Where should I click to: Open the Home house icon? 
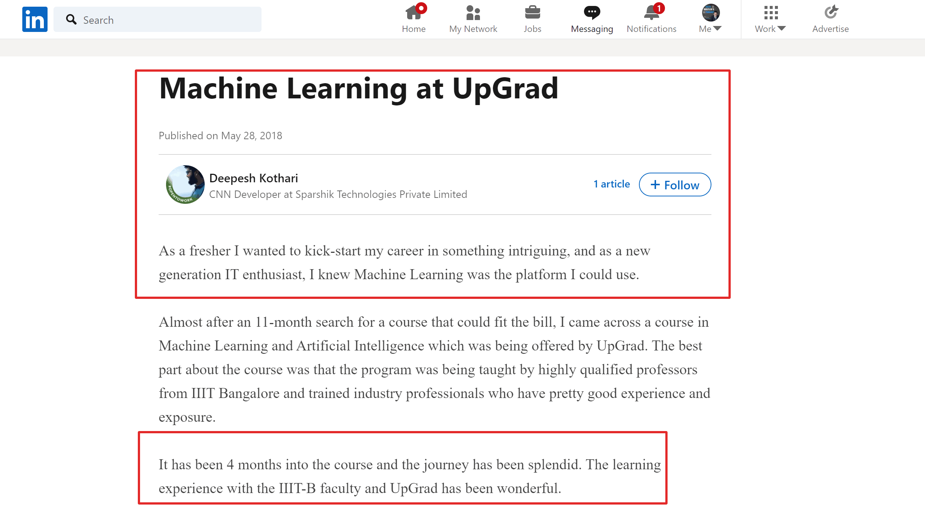click(x=413, y=13)
